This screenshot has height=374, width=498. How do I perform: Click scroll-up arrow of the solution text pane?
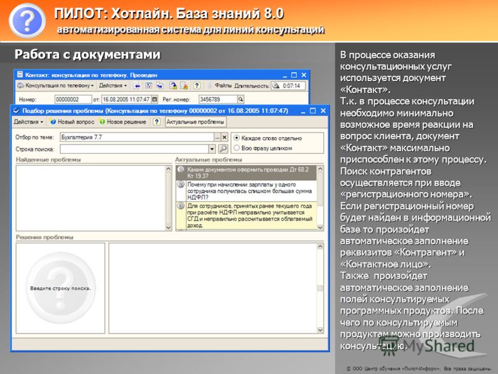(320, 246)
